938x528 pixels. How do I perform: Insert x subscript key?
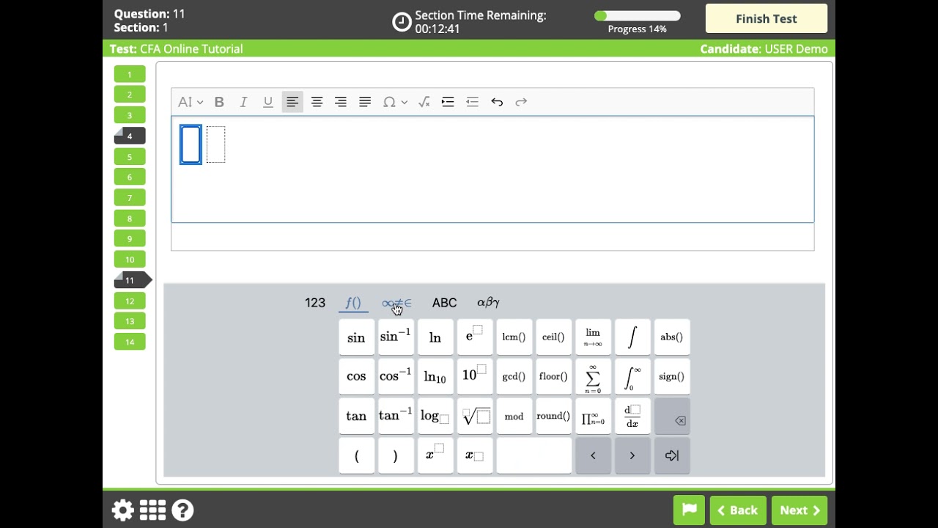click(x=475, y=456)
